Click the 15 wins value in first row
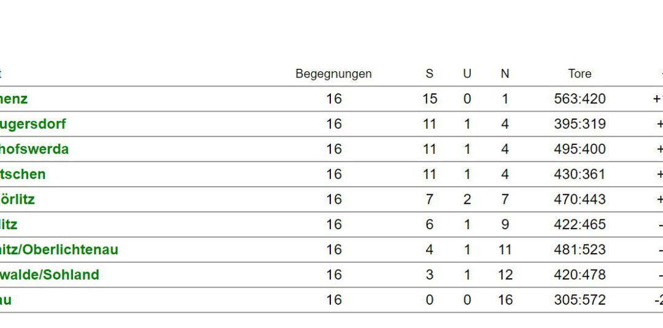663x328 pixels. coord(429,99)
